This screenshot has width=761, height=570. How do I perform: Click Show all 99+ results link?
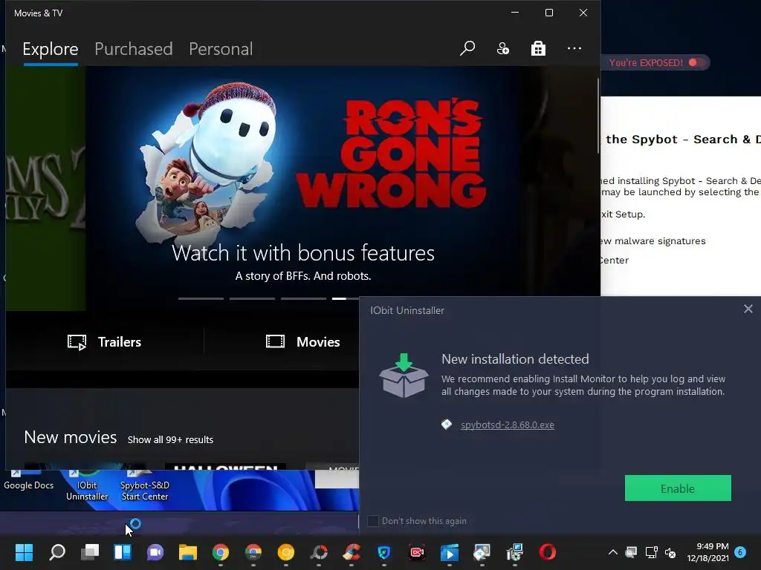170,439
